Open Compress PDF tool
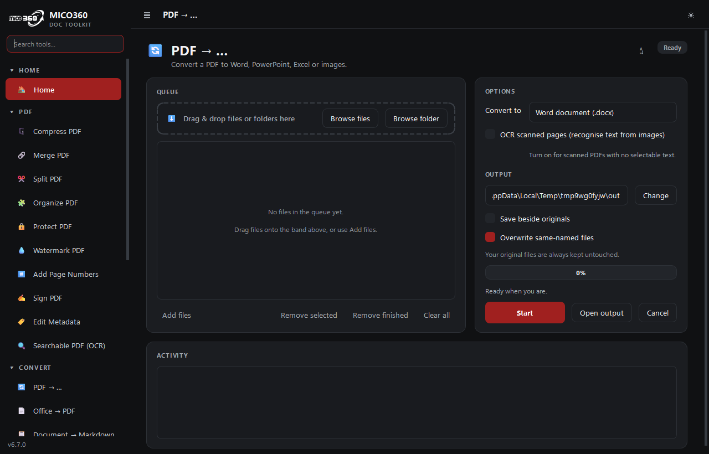The image size is (709, 454). (63, 131)
